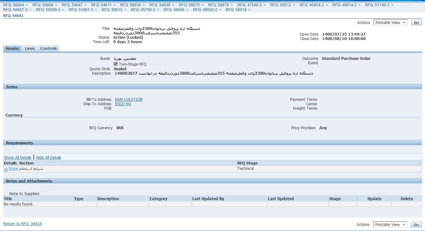Open the ESCO HQ ship-to link
The height and width of the screenshot is (231, 425).
coord(123,104)
